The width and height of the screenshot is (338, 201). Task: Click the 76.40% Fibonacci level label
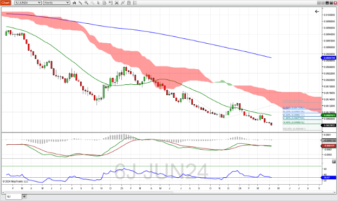(x=294, y=122)
